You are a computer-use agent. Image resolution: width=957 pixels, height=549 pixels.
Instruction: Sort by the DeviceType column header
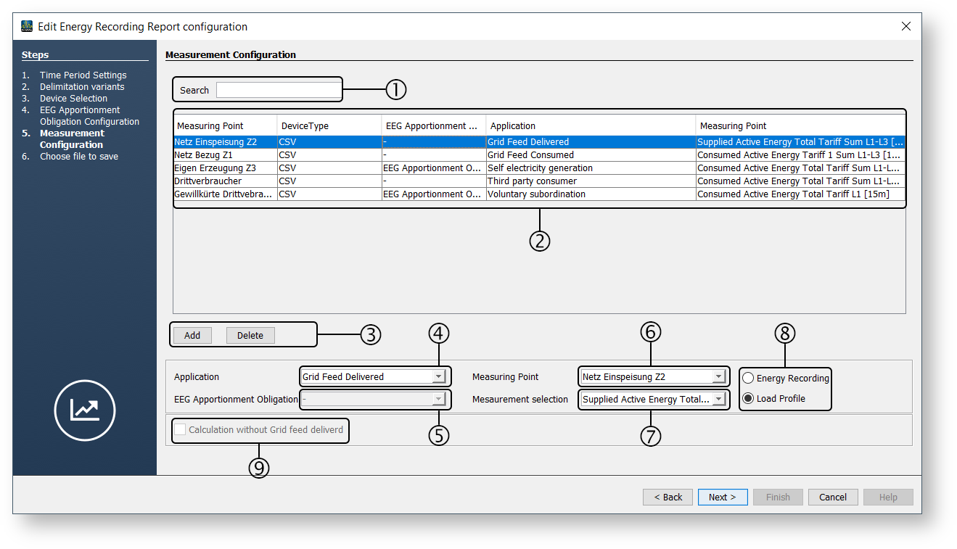coord(329,125)
